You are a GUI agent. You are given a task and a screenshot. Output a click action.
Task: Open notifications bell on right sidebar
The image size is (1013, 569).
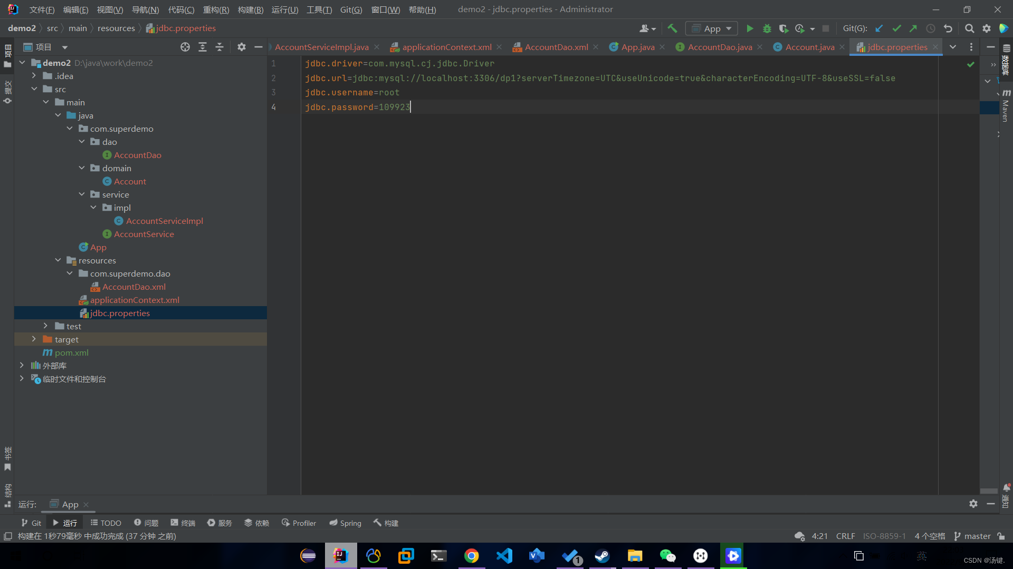coord(1007,487)
